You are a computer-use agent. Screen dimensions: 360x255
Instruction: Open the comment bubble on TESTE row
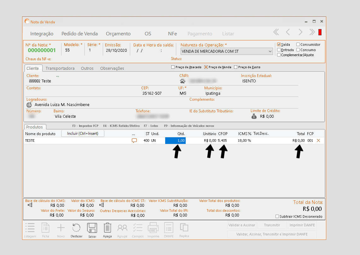click(134, 140)
